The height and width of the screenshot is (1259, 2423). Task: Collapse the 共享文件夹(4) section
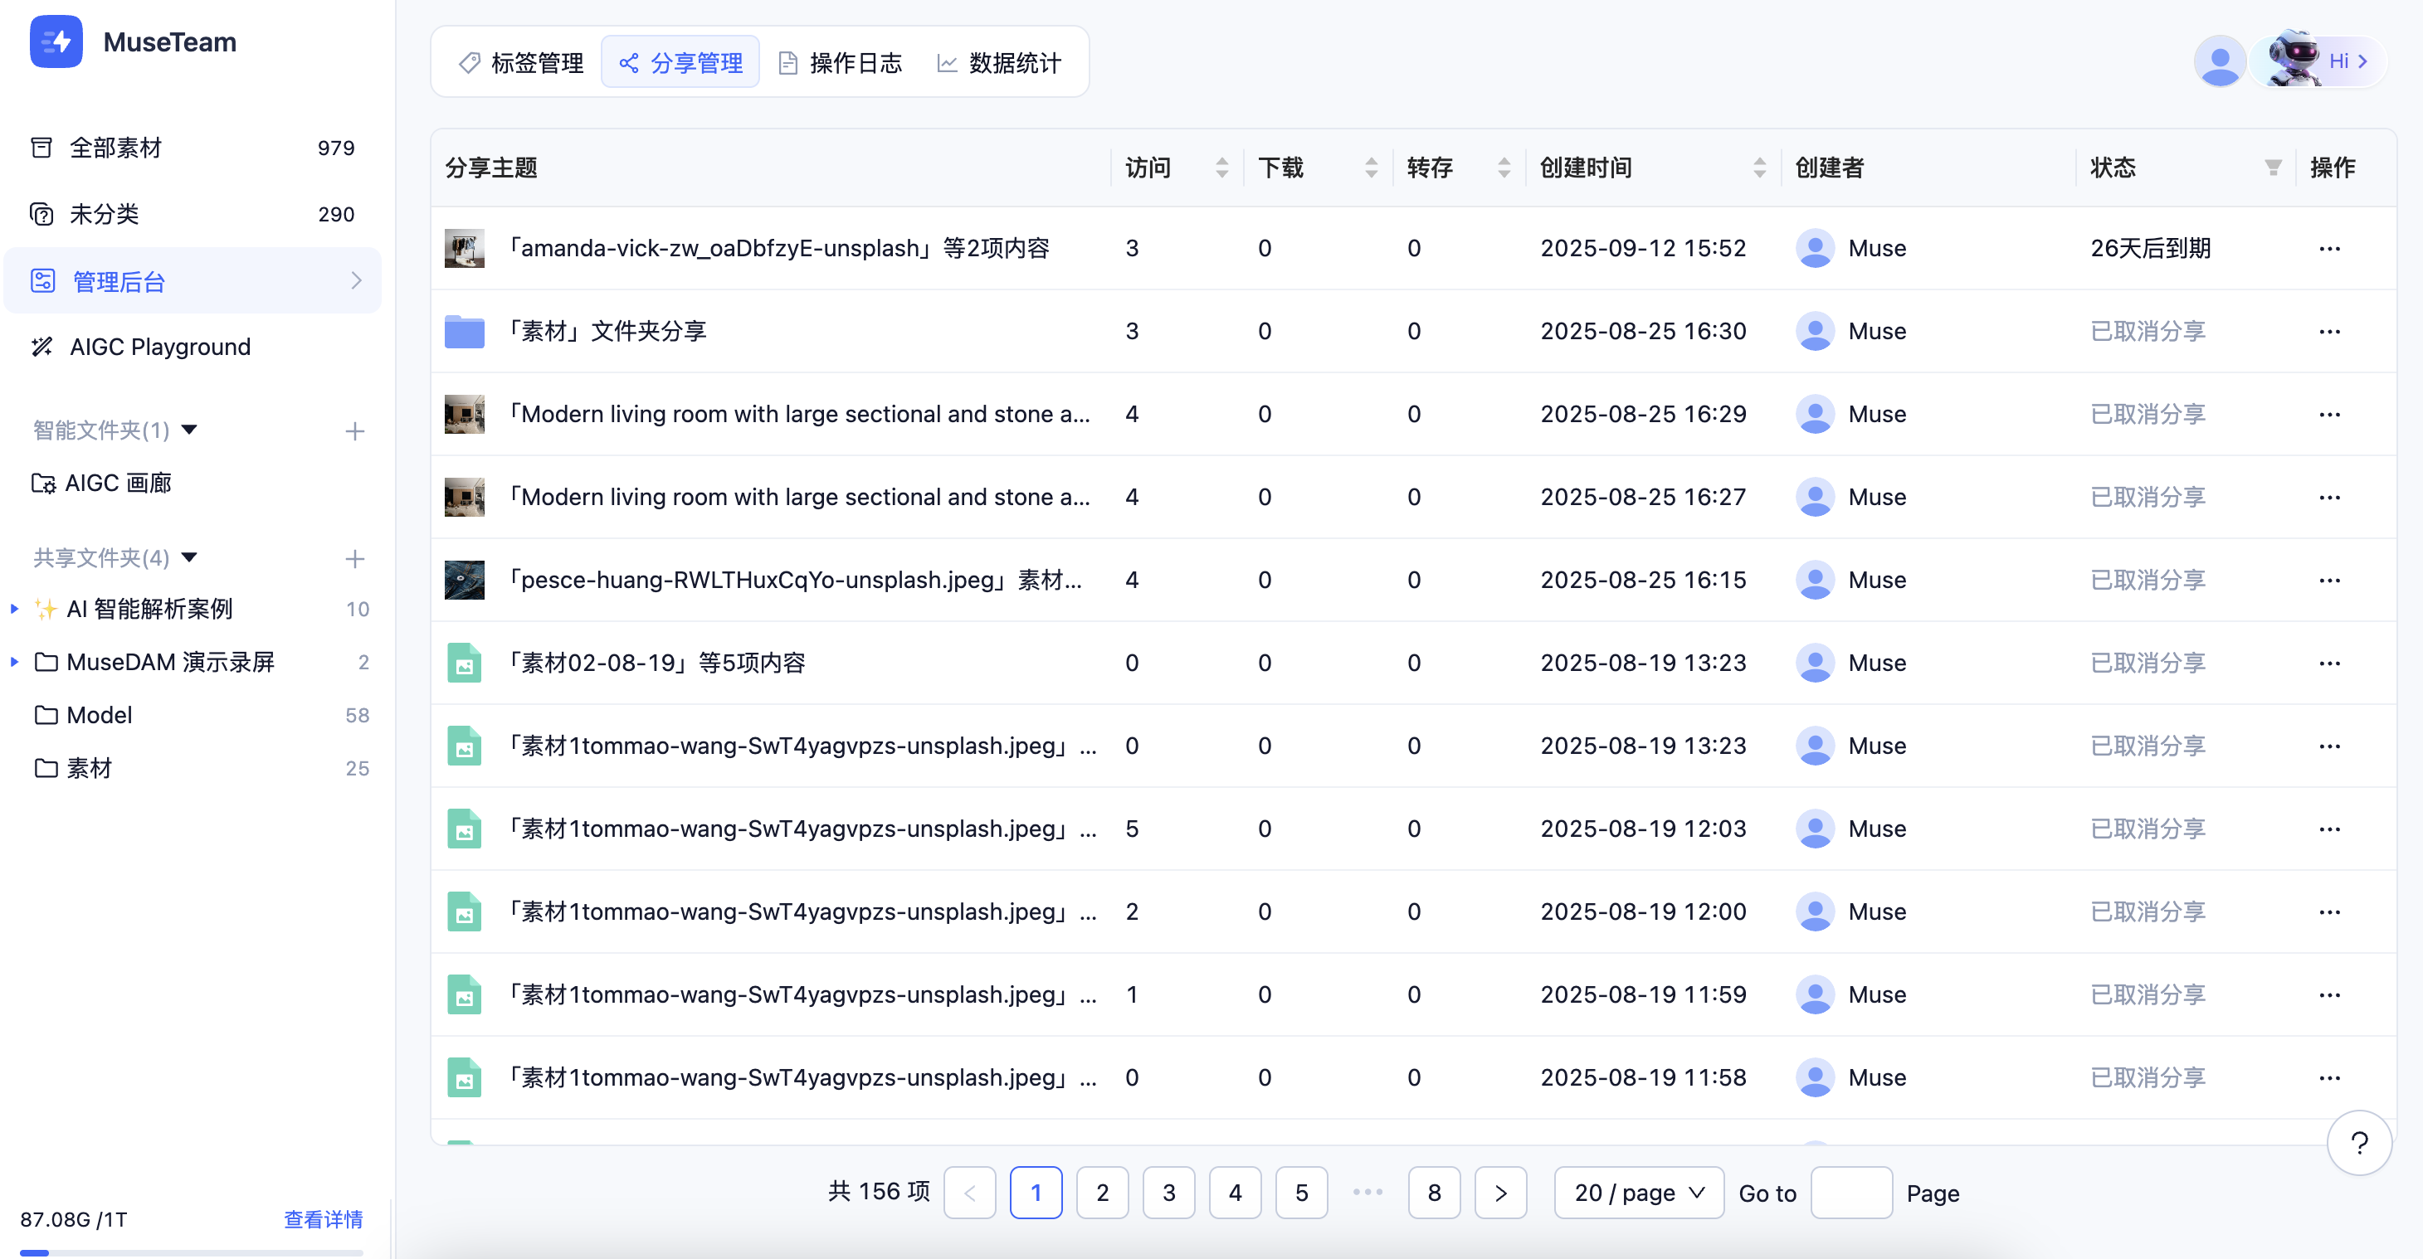pos(189,557)
